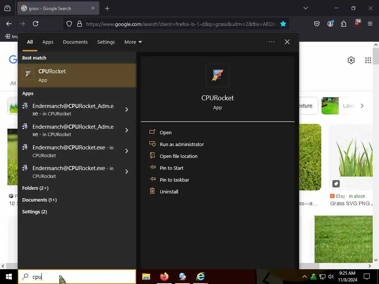Screen dimensions: 379x284
Task: Open Google quick settings gear
Action: tap(351, 60)
